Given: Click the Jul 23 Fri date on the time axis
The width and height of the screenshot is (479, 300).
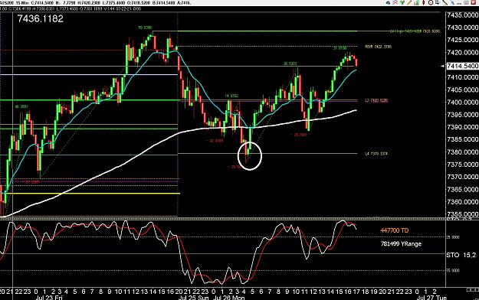Looking at the screenshot, I should coord(49,297).
